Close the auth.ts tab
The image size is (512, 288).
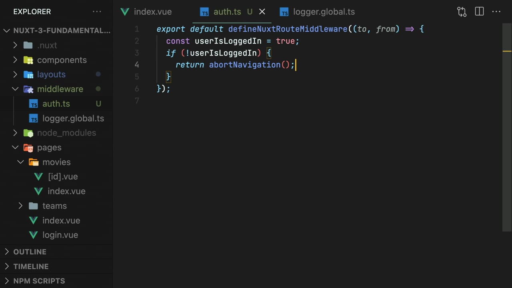262,12
